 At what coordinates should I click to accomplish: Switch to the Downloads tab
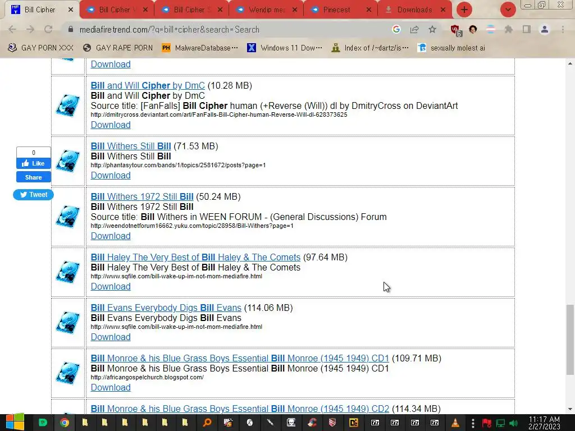click(414, 10)
